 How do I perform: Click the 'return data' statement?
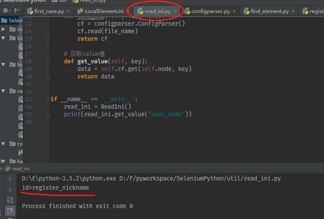pyautogui.click(x=96, y=76)
